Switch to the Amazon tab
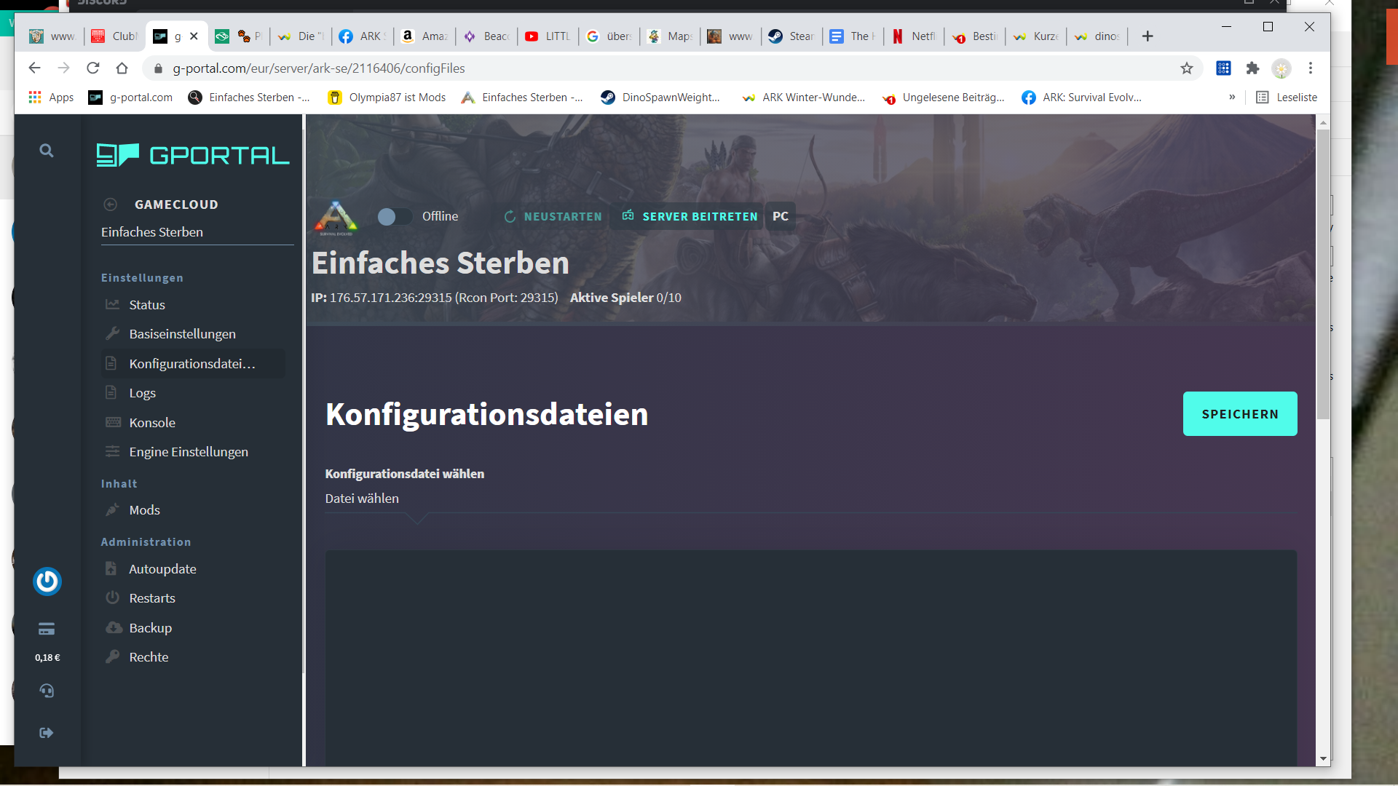This screenshot has height=786, width=1398. [425, 36]
